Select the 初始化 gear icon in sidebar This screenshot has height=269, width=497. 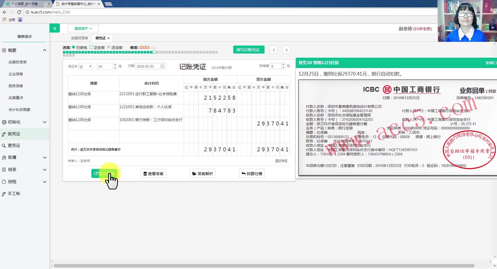point(4,122)
